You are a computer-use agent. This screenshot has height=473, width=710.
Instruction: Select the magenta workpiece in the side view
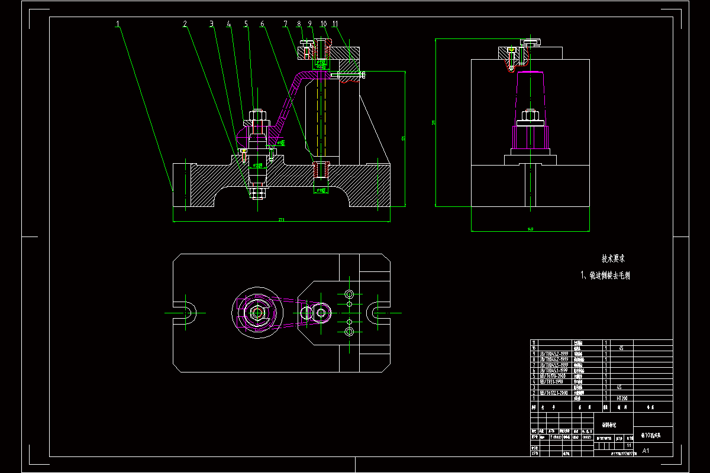click(530, 109)
